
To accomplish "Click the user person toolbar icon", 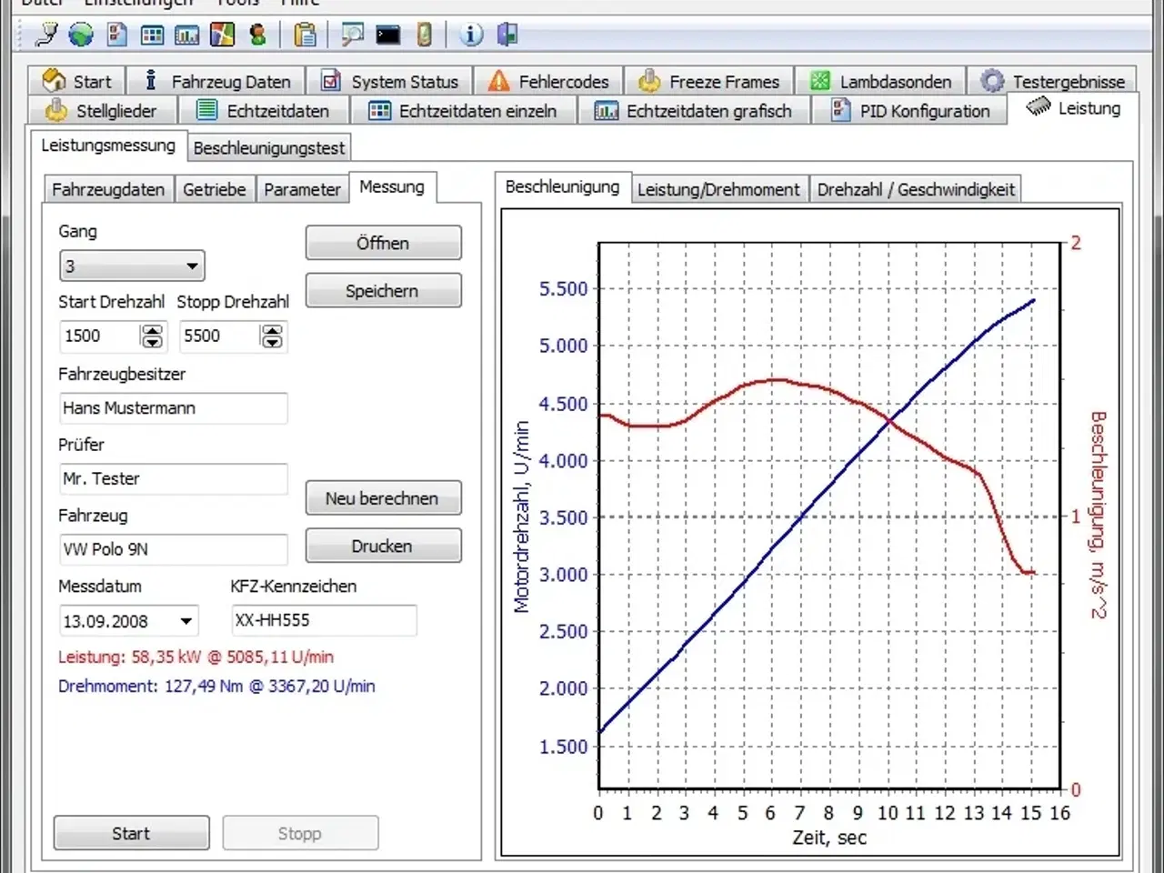I will (258, 35).
